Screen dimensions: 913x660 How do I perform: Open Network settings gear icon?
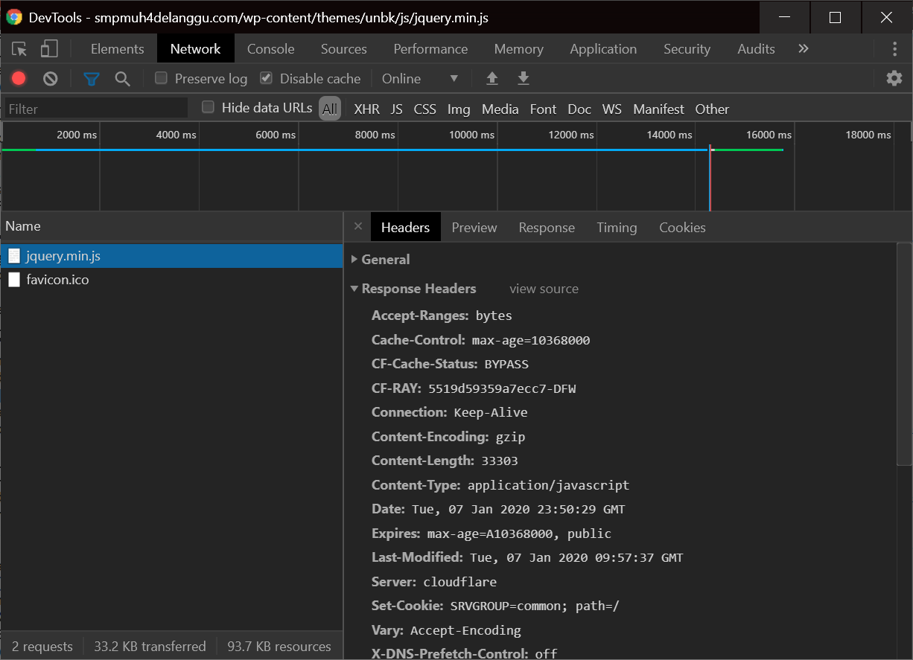point(894,78)
